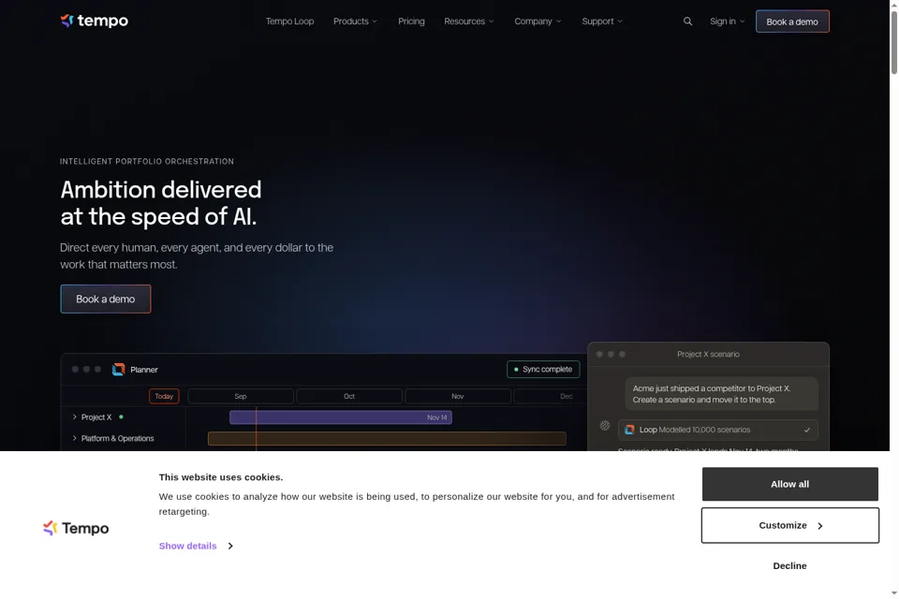
Task: Open the Sign in dropdown
Action: pos(727,22)
